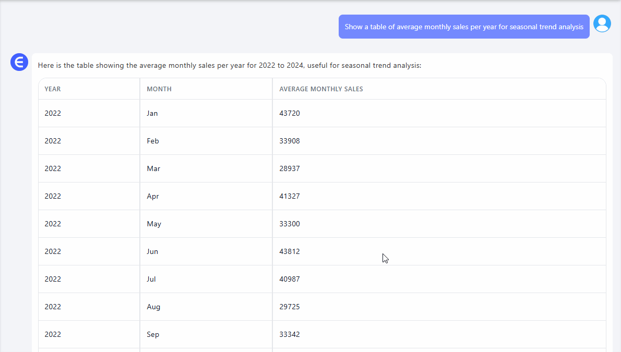Select the sales value 33342
The width and height of the screenshot is (621, 352).
[x=290, y=334]
